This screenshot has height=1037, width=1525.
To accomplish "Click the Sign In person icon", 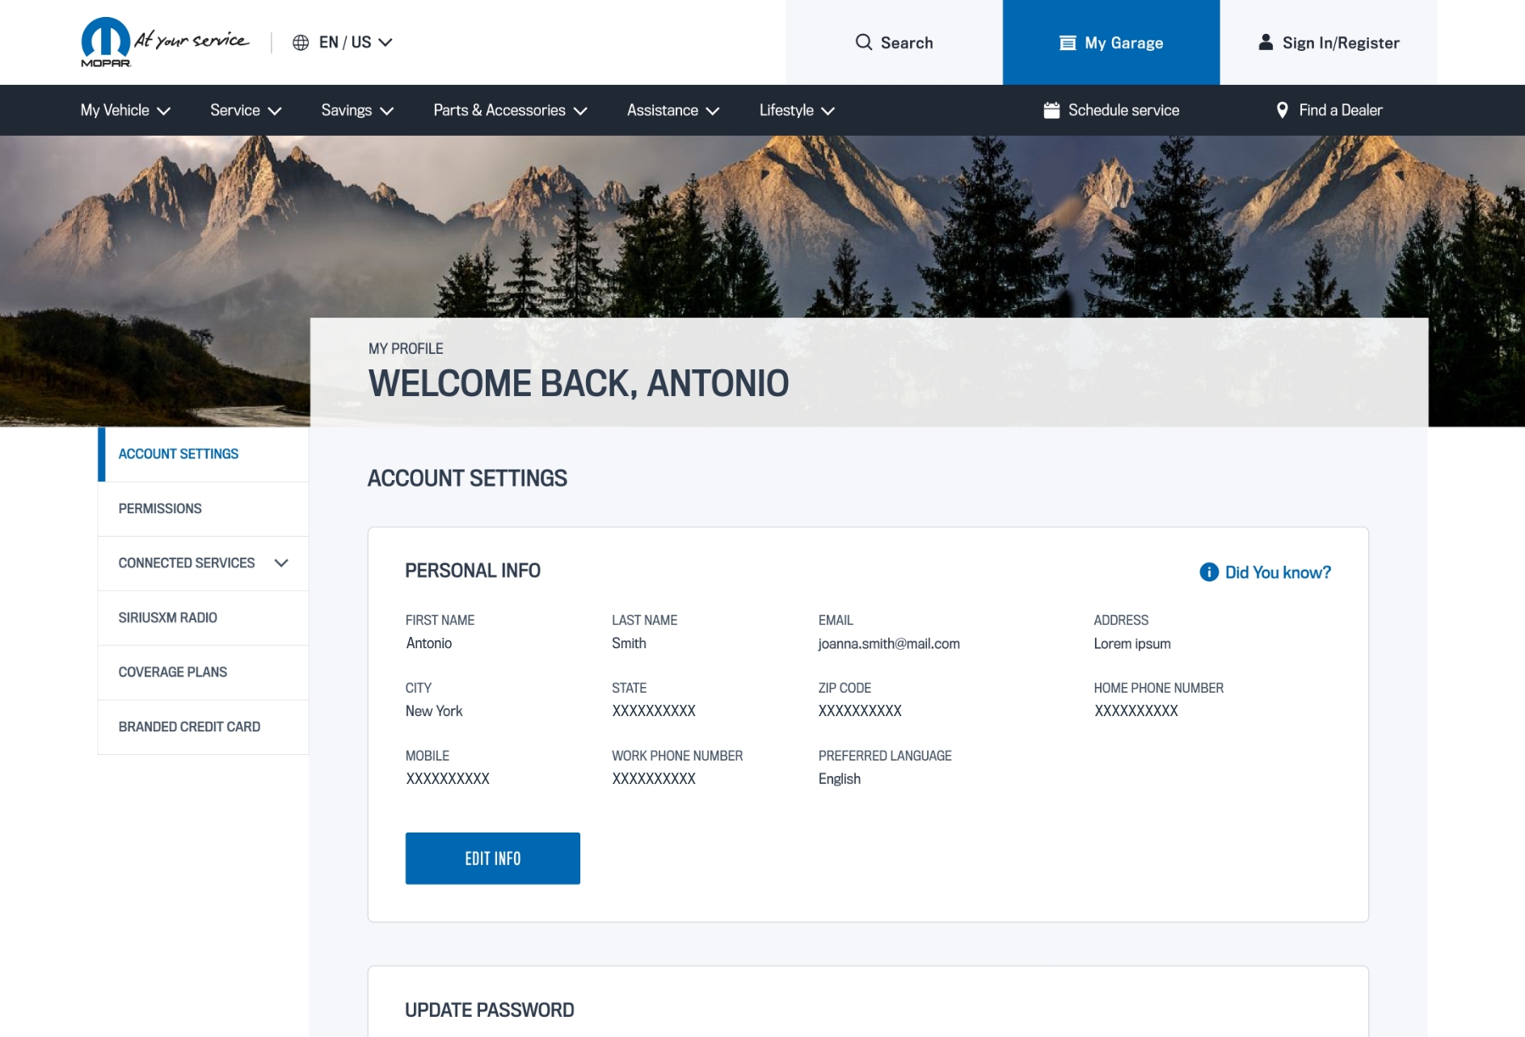I will [x=1266, y=43].
